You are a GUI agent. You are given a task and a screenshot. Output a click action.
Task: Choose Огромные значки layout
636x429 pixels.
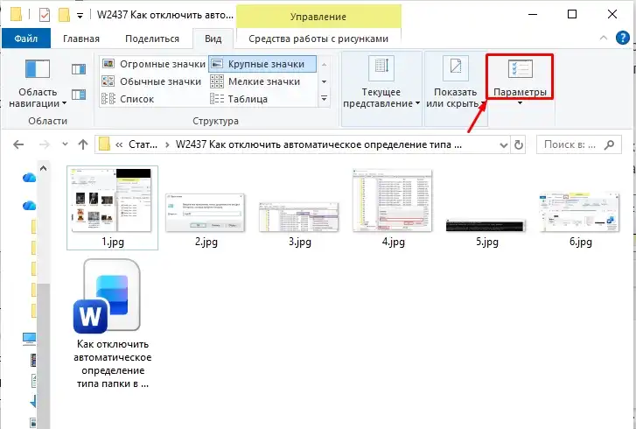click(154, 64)
